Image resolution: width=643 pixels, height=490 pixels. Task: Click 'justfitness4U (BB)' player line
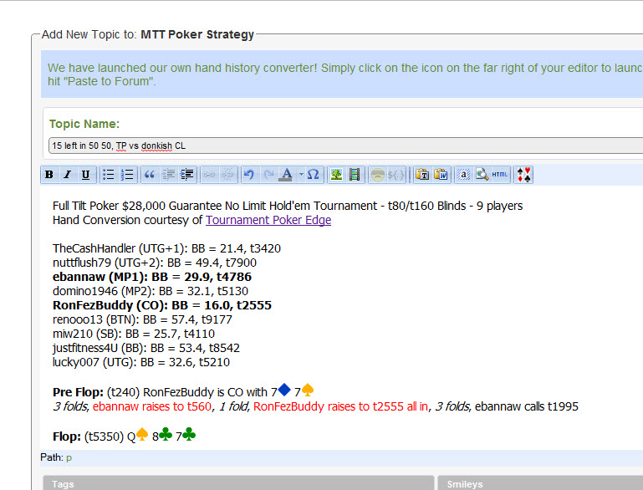(146, 348)
